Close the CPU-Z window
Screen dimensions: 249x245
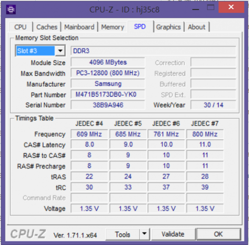tap(231, 7)
